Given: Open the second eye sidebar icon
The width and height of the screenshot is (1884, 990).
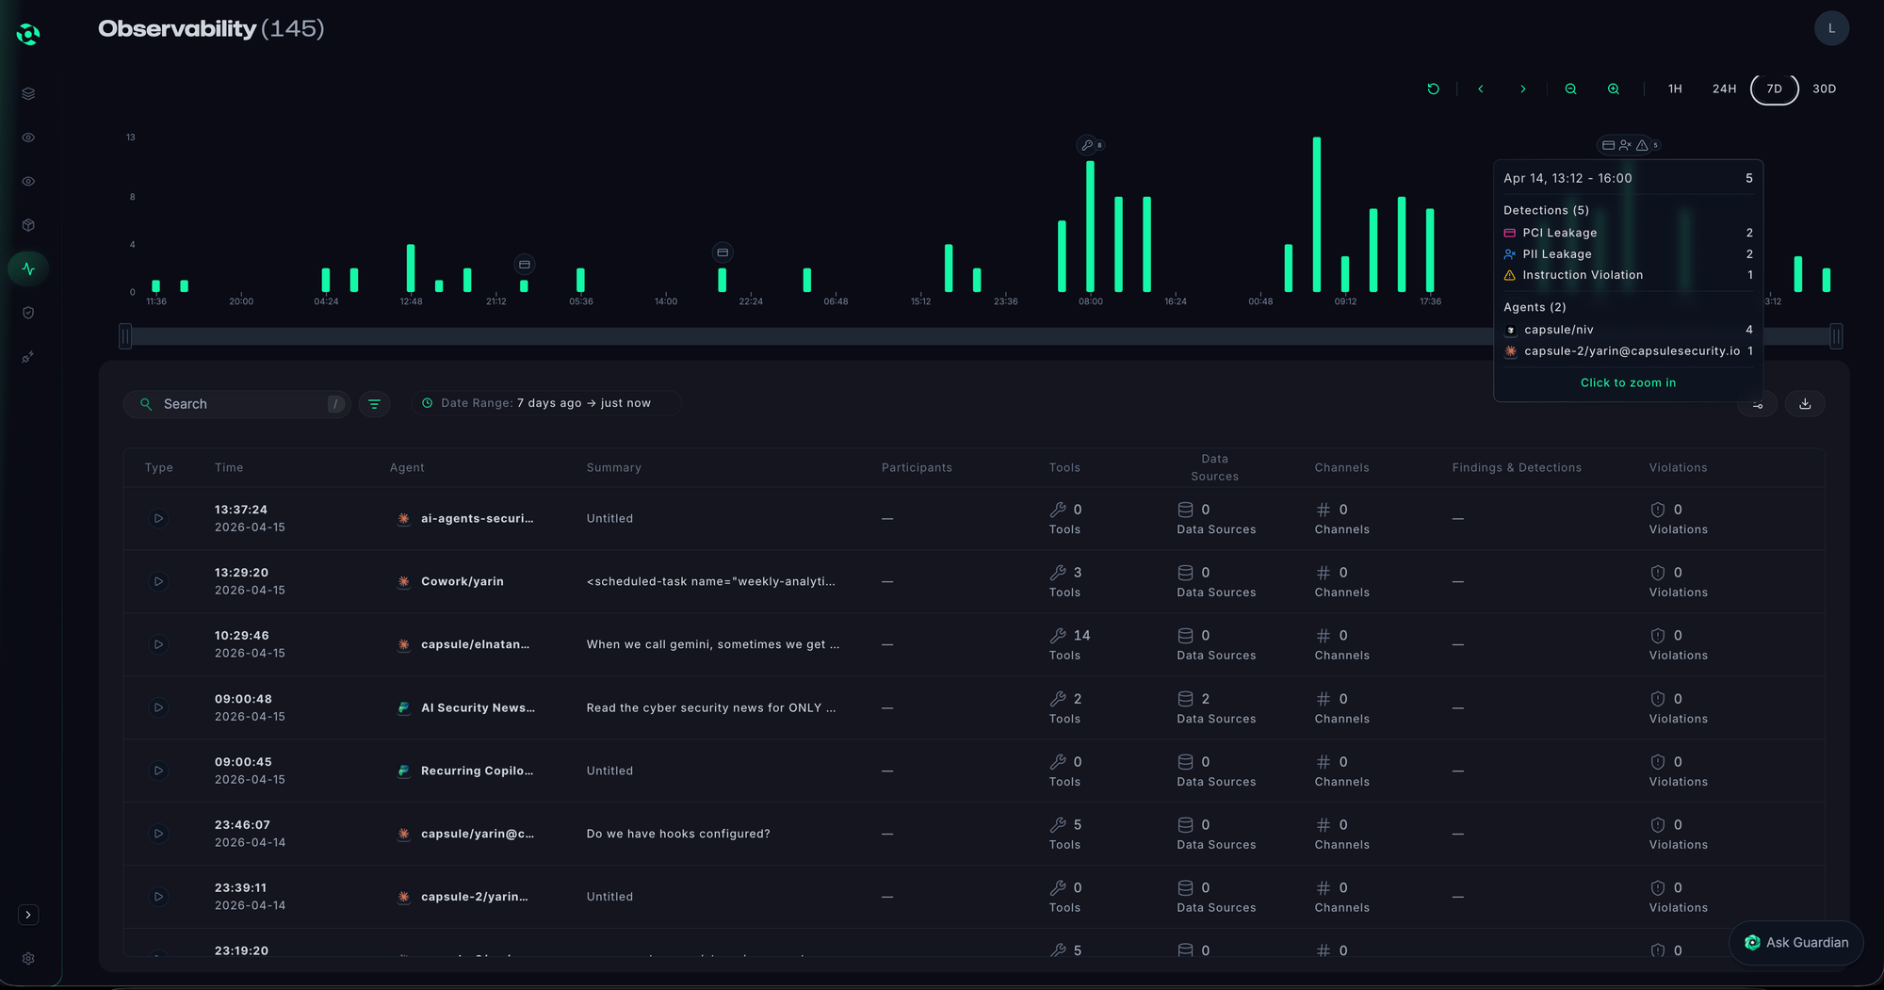Looking at the screenshot, I should pos(28,181).
